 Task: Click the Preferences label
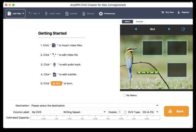click(109, 14)
